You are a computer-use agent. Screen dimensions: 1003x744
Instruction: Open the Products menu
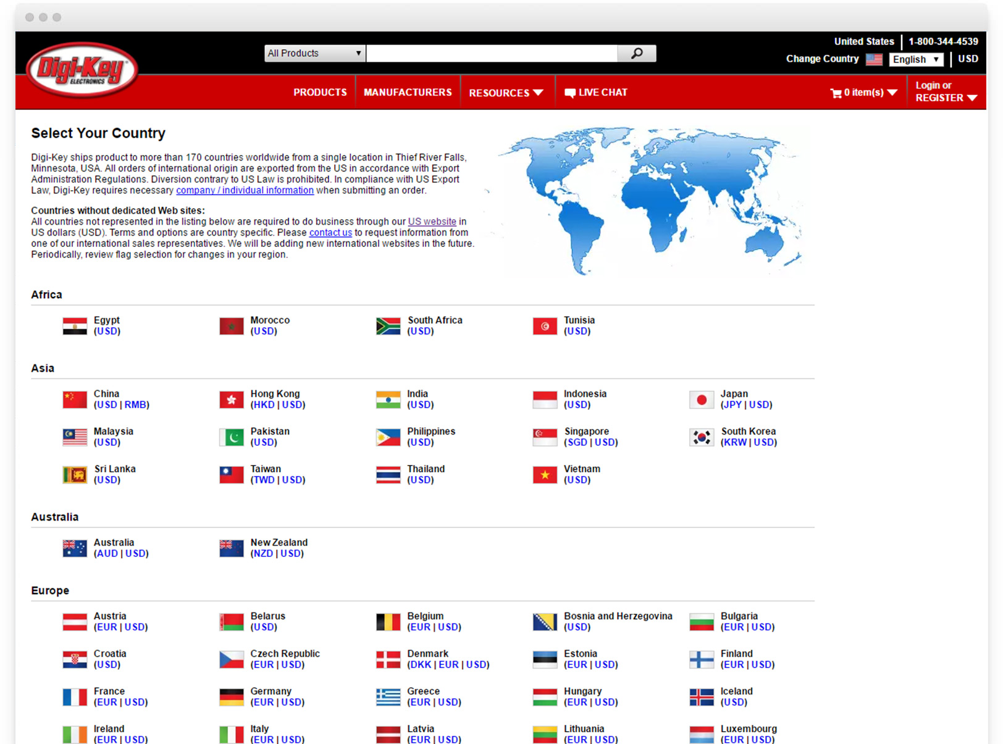coord(320,92)
